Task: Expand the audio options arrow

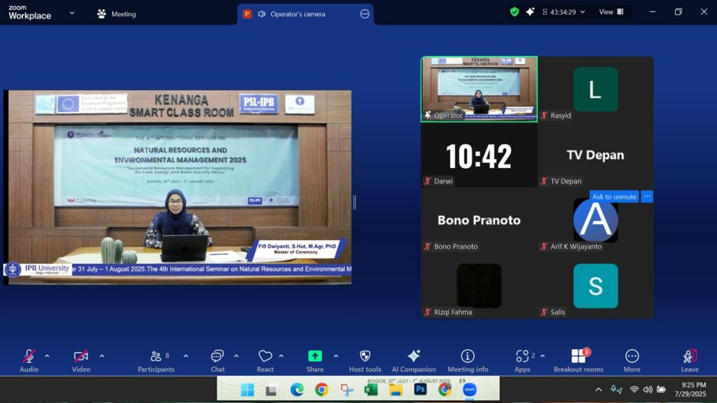Action: pos(47,356)
